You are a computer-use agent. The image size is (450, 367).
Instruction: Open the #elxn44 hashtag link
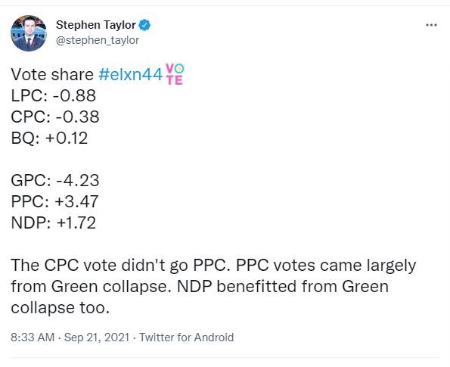click(x=131, y=75)
